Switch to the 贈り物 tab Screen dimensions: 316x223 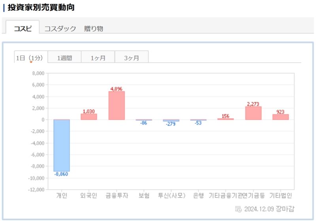pos(94,28)
